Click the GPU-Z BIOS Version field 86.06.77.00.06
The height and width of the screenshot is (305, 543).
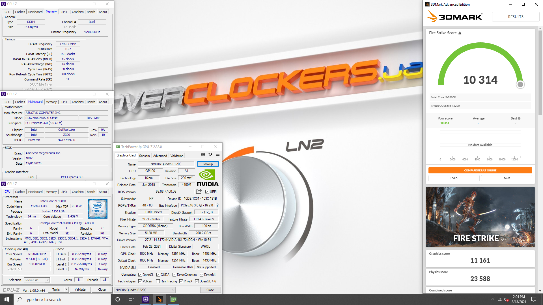tap(166, 191)
